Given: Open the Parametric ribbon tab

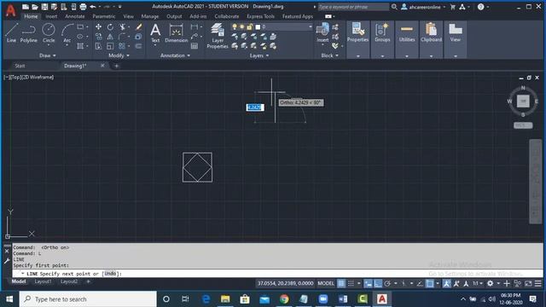Looking at the screenshot, I should 104,16.
